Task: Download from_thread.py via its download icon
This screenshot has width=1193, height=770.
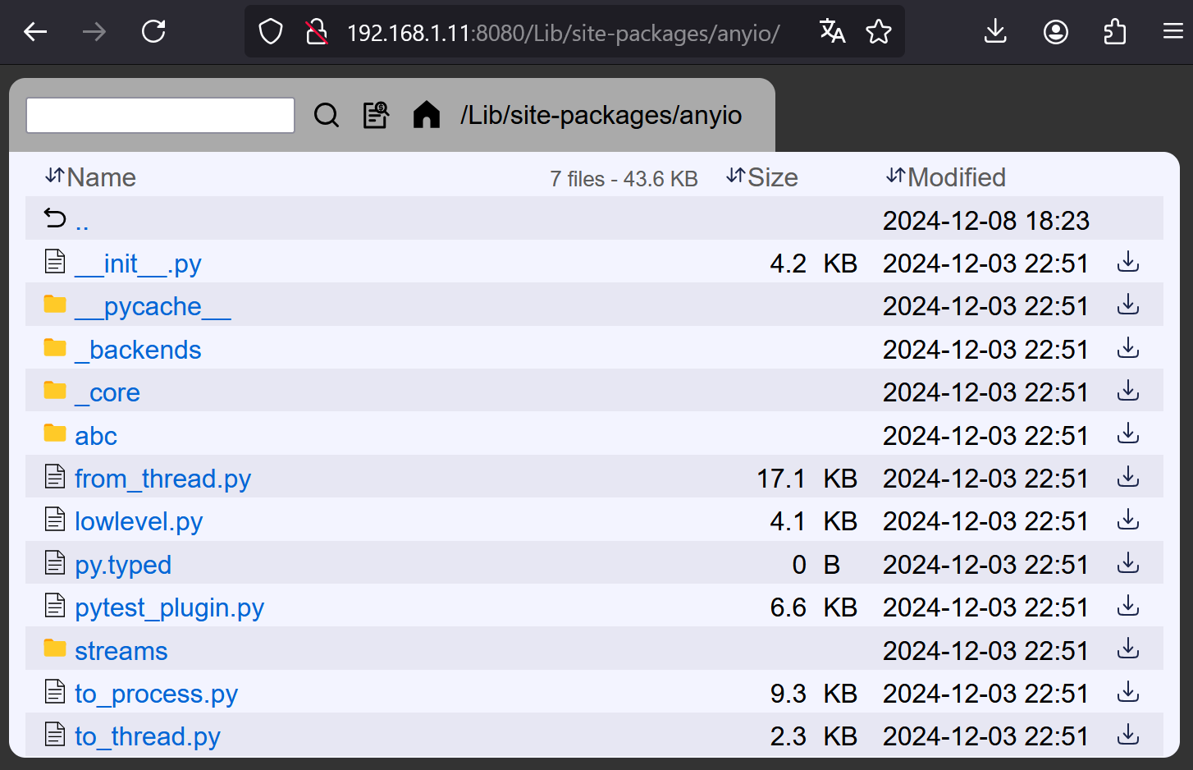Action: point(1128,478)
